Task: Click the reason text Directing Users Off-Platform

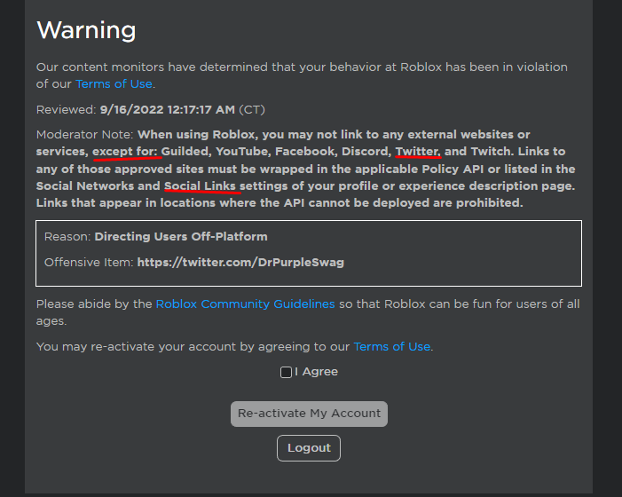Action: pyautogui.click(x=181, y=237)
